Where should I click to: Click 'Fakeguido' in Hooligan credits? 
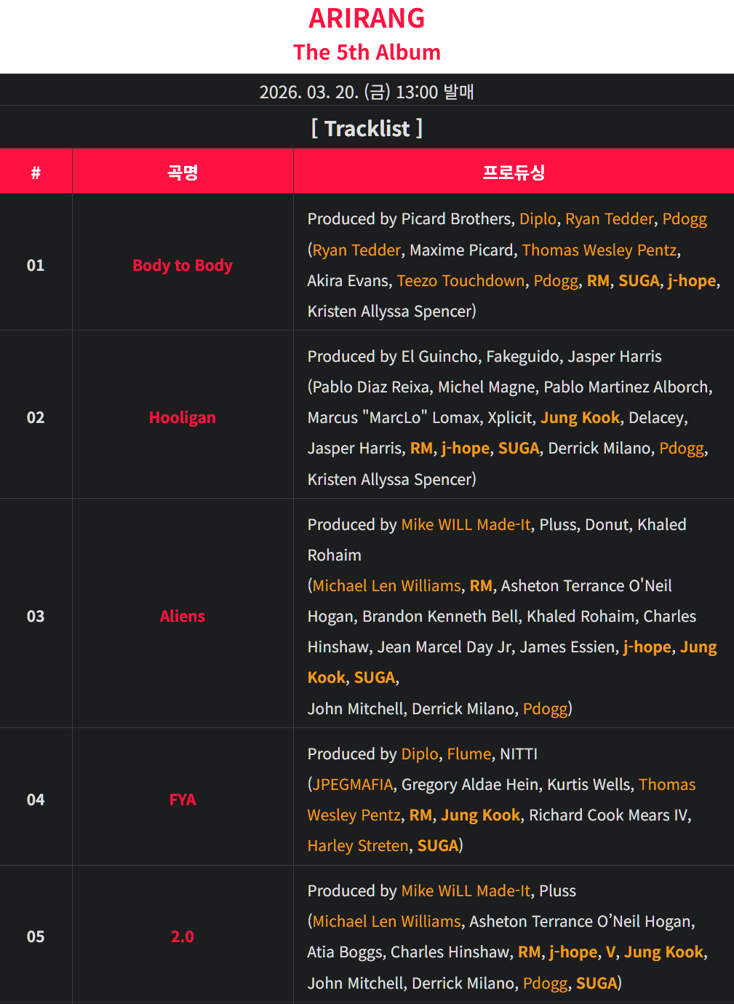pos(522,356)
